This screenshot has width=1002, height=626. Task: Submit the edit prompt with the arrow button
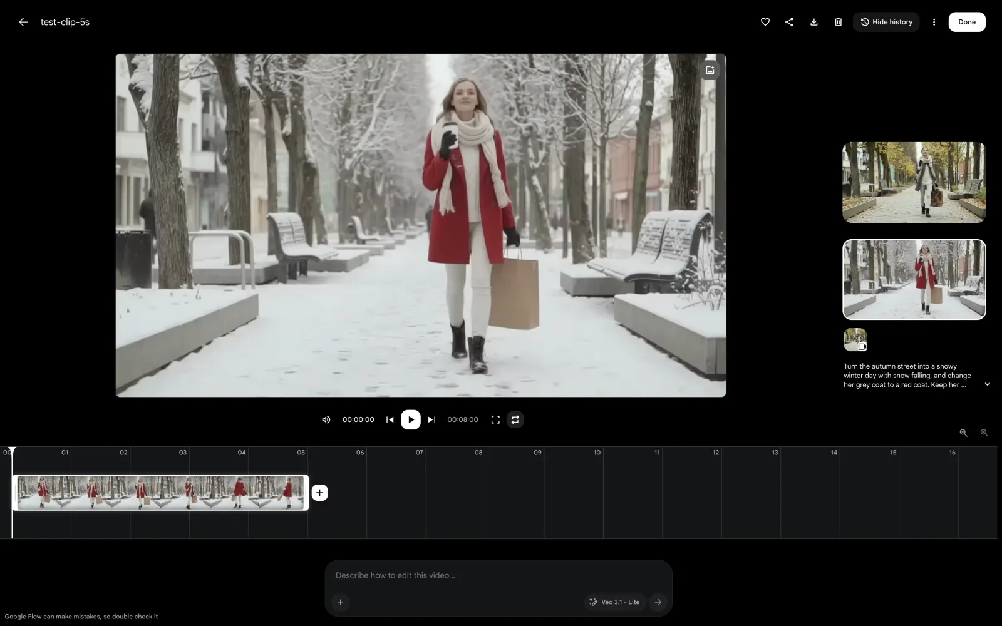(x=658, y=602)
